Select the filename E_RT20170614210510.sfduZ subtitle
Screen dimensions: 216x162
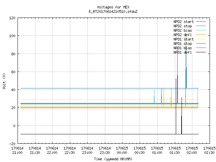113,11
